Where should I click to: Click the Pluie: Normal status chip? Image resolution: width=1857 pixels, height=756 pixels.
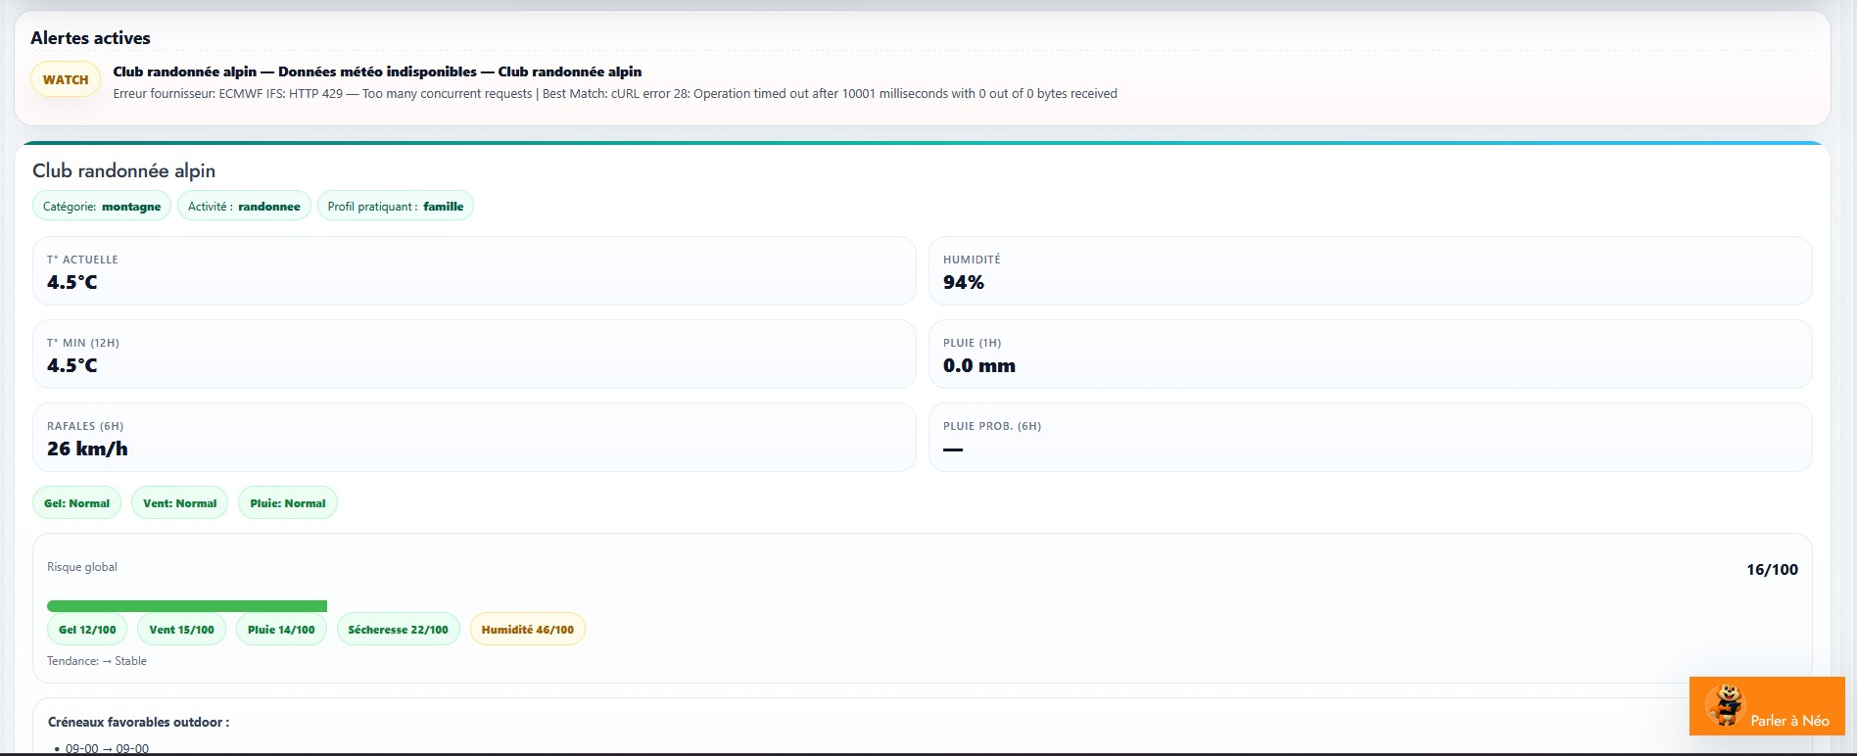[287, 503]
